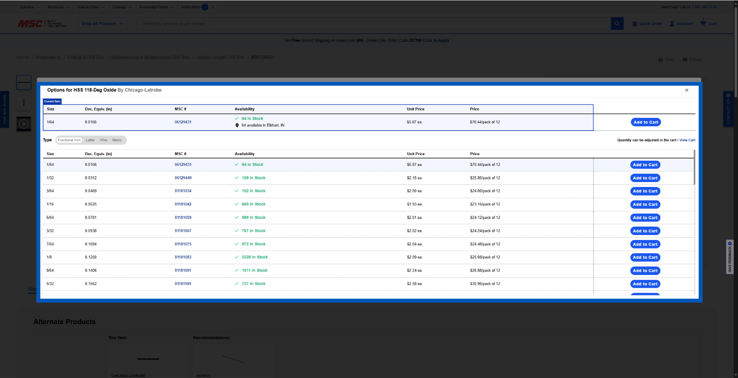Play the product video thumbnail
The image size is (738, 378).
24,124
